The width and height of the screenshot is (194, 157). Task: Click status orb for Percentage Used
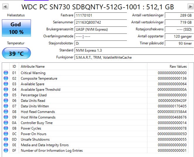pyautogui.click(x=6, y=95)
